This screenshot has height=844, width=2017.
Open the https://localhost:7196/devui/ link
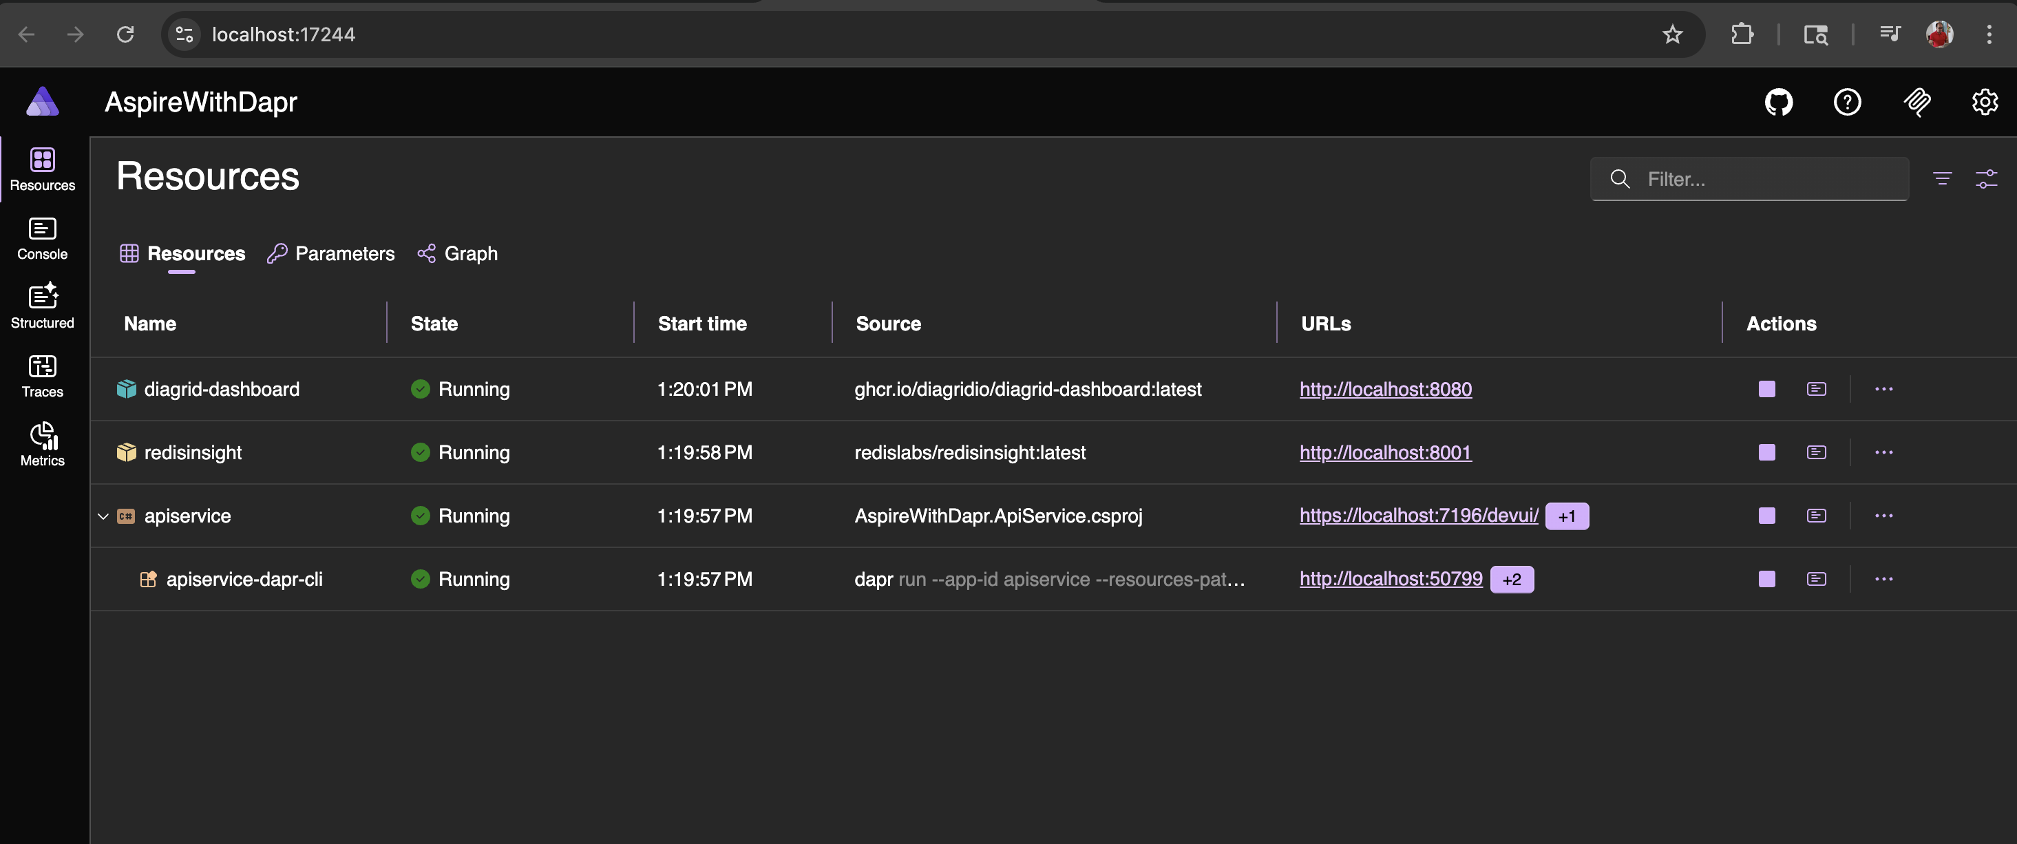pyautogui.click(x=1418, y=515)
